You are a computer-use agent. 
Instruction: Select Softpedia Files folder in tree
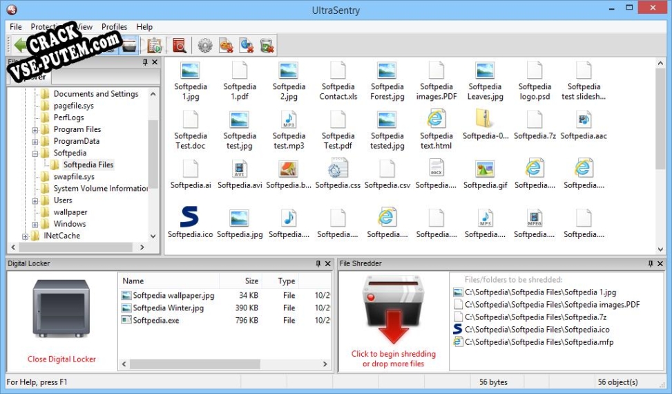click(88, 165)
